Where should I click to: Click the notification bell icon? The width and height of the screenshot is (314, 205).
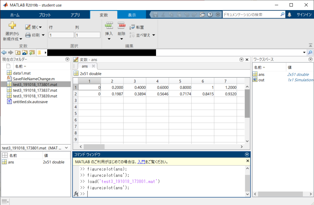[x=289, y=15]
